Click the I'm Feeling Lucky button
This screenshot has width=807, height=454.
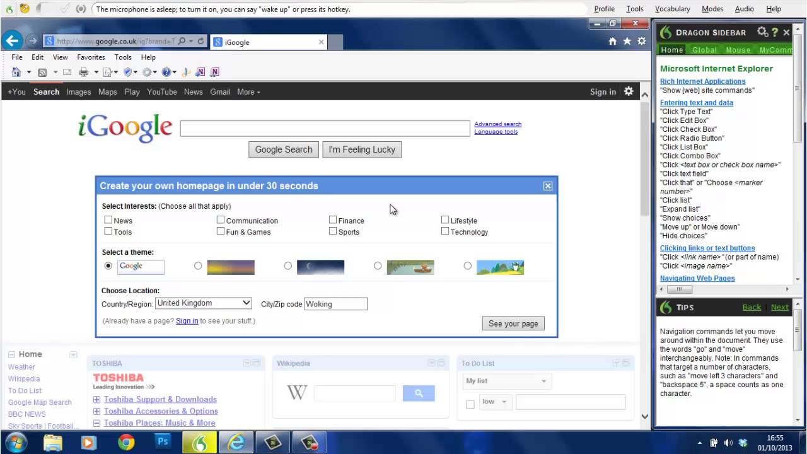pos(362,149)
